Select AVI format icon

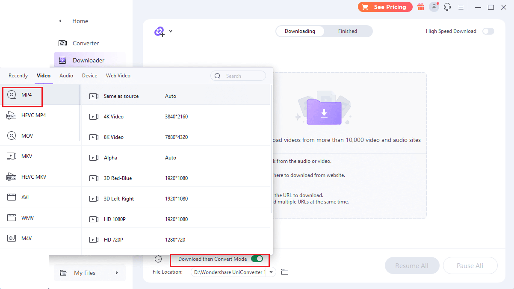[x=12, y=197]
